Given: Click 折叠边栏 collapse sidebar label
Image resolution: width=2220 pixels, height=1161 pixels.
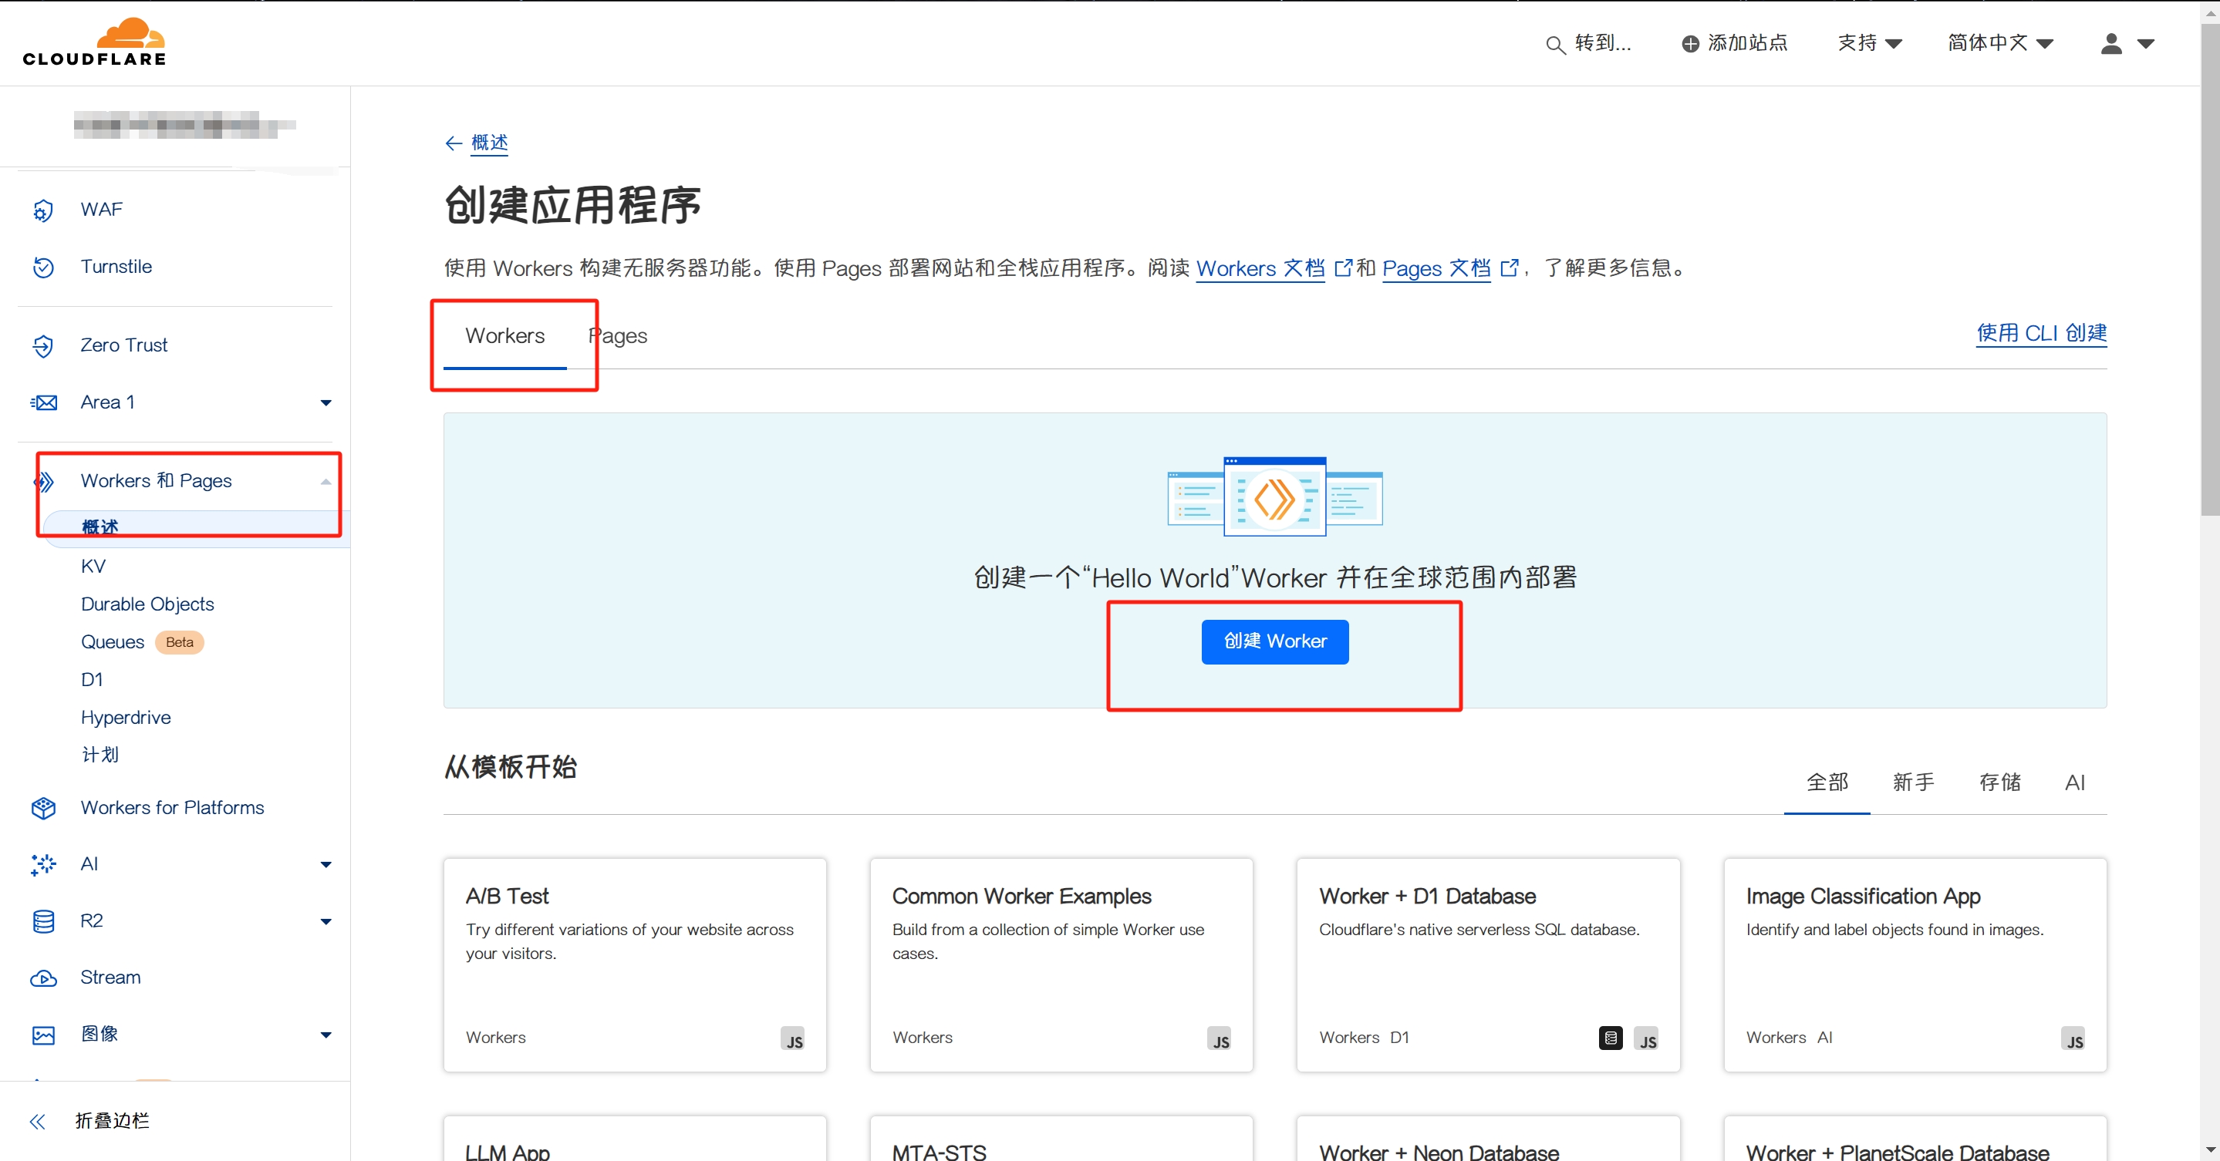Looking at the screenshot, I should click(x=112, y=1120).
